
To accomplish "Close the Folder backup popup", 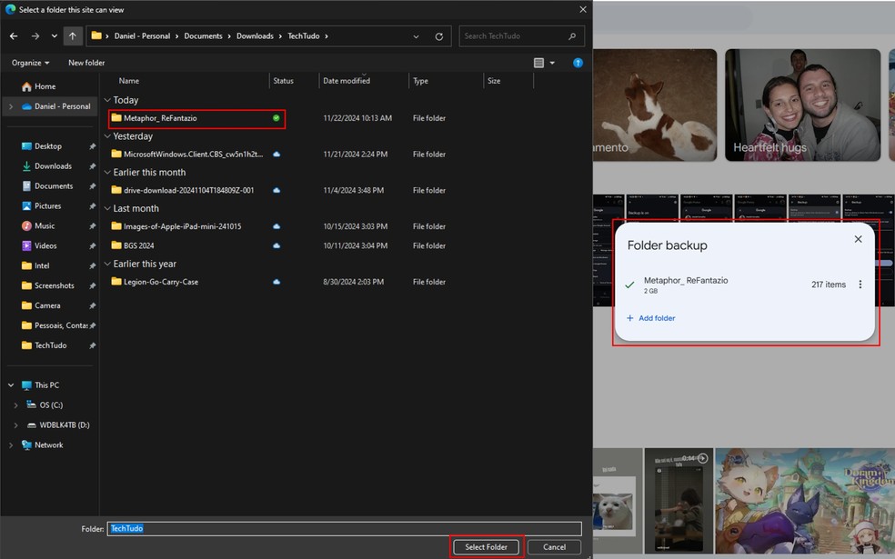I will point(858,239).
